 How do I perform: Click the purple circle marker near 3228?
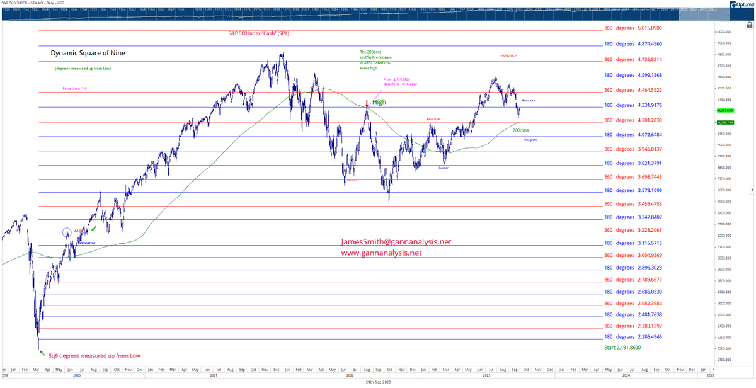[x=67, y=232]
